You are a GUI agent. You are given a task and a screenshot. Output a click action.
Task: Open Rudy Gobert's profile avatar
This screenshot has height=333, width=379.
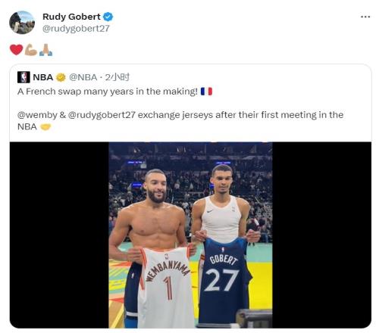pos(22,23)
